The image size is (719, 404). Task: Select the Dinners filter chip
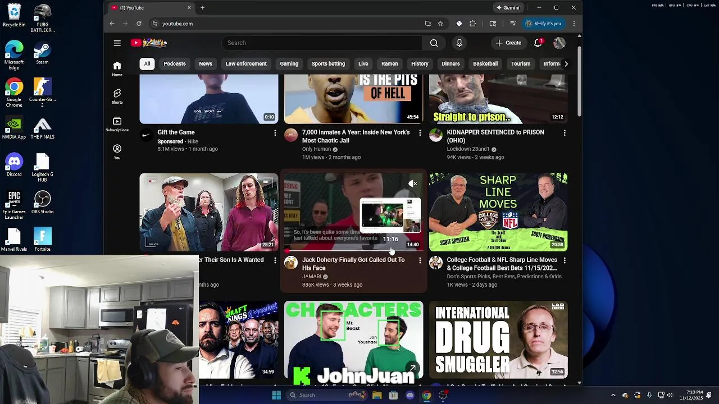pos(450,64)
